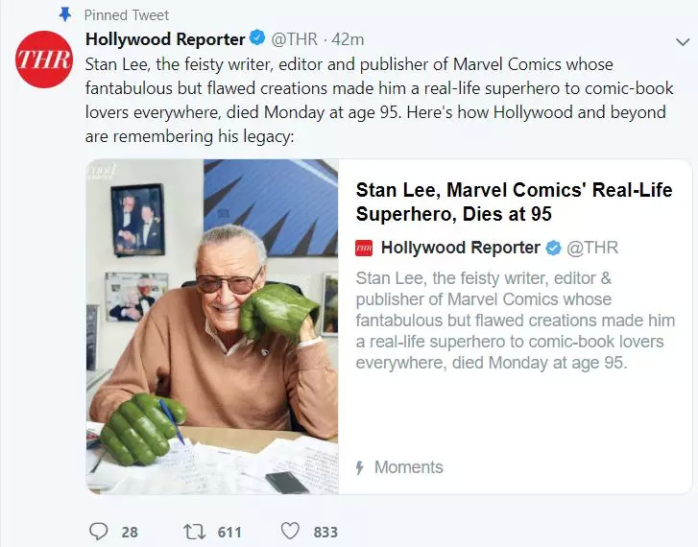The image size is (698, 547).
Task: Click the blue pin icon above the tweet
Action: tap(65, 15)
